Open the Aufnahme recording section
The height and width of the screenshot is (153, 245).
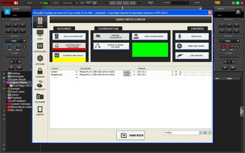pyautogui.click(x=40, y=98)
